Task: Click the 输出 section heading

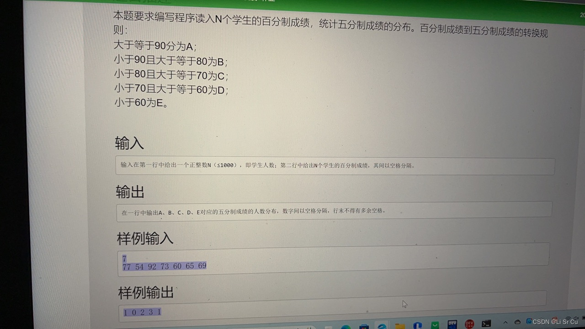Action: click(x=130, y=192)
